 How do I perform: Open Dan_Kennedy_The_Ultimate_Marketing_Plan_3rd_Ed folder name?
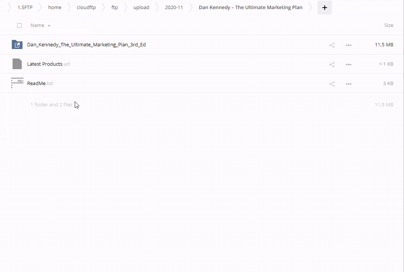click(87, 45)
